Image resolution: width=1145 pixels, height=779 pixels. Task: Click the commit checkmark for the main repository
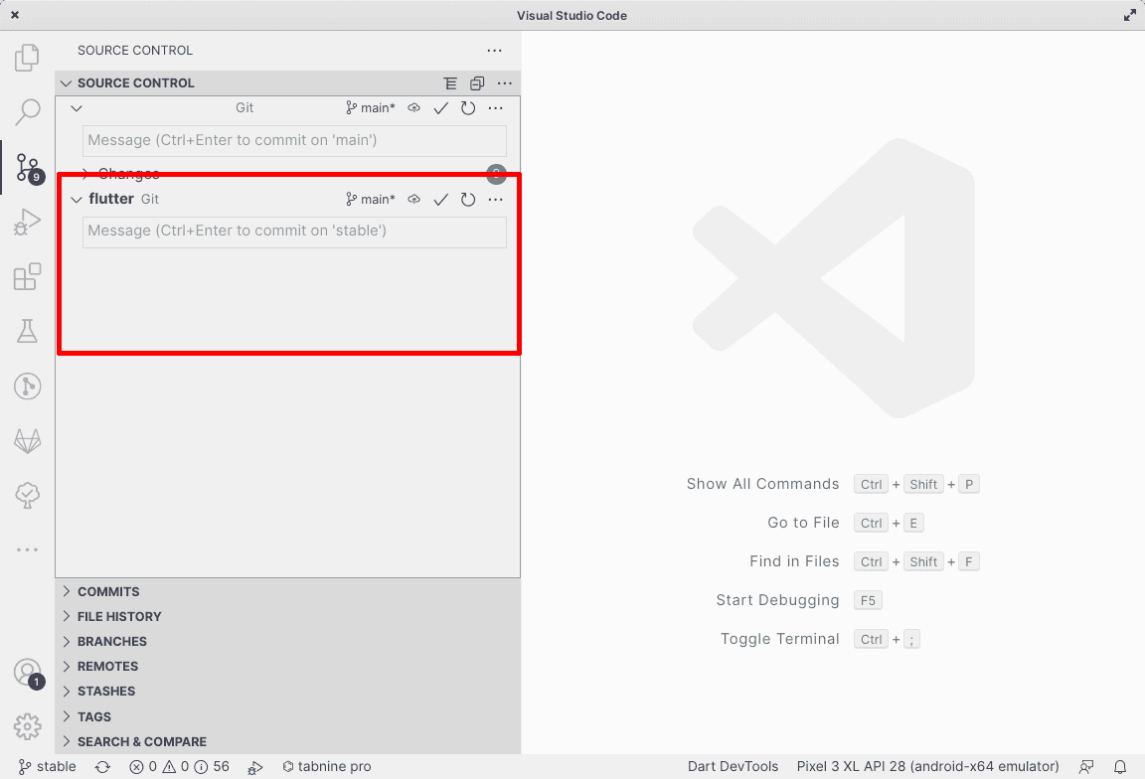(x=440, y=108)
